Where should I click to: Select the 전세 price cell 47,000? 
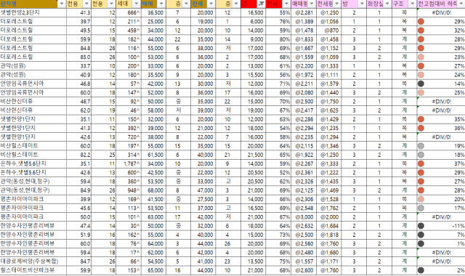[x=203, y=190]
